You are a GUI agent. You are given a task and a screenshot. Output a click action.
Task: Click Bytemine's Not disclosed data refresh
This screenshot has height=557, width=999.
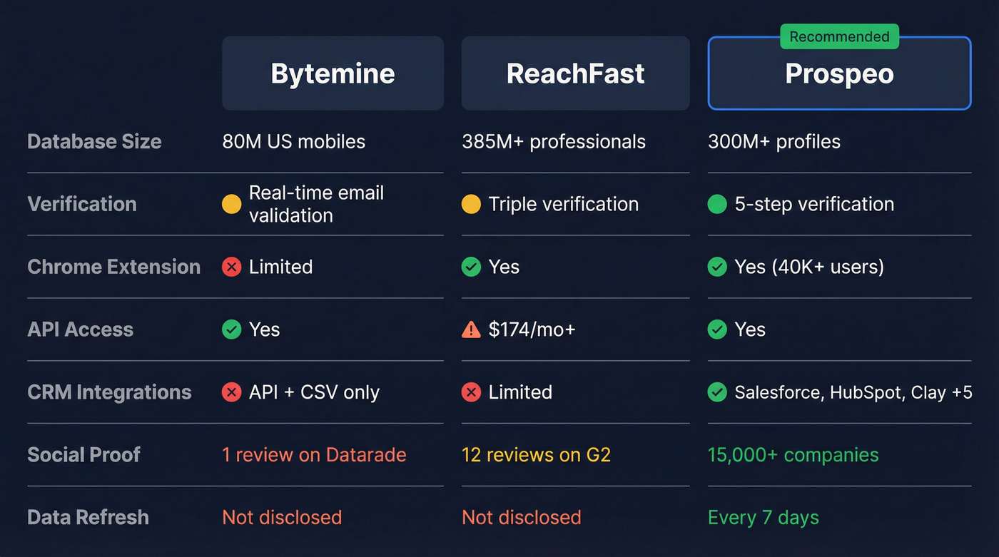[x=282, y=518]
